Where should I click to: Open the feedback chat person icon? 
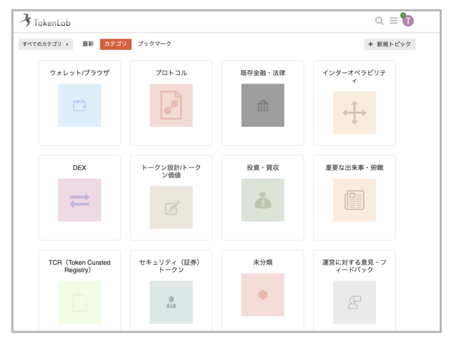click(355, 302)
